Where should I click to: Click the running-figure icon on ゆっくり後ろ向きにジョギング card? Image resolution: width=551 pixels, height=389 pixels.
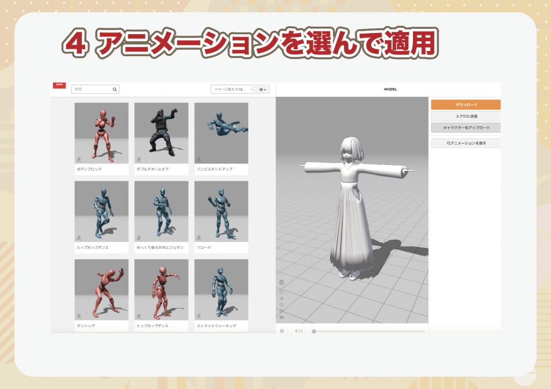(139, 238)
